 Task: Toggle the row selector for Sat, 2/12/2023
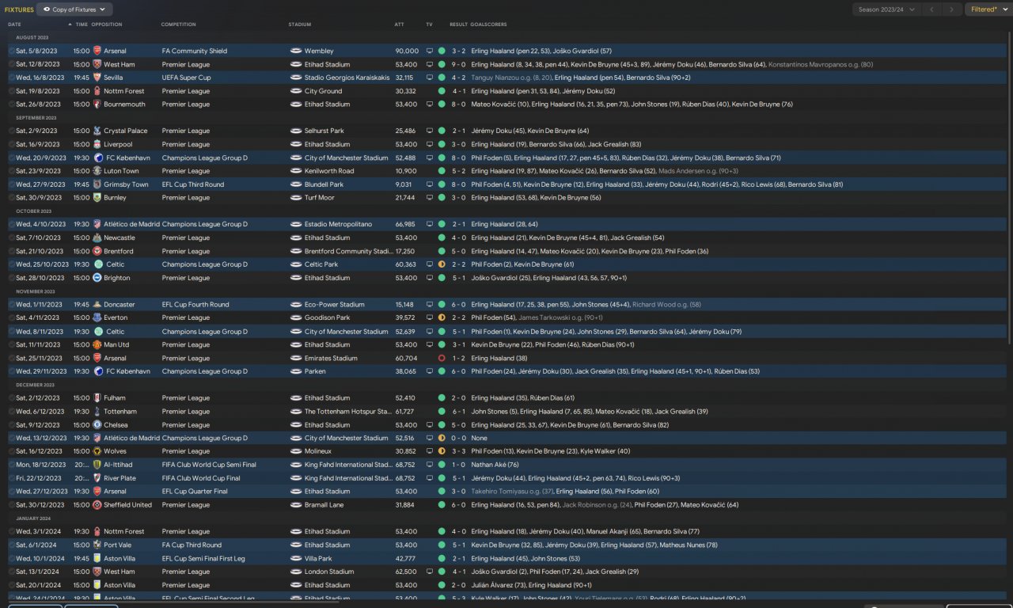(x=12, y=398)
